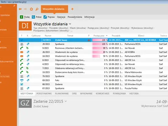Sort by the Numer column header

click(48, 36)
